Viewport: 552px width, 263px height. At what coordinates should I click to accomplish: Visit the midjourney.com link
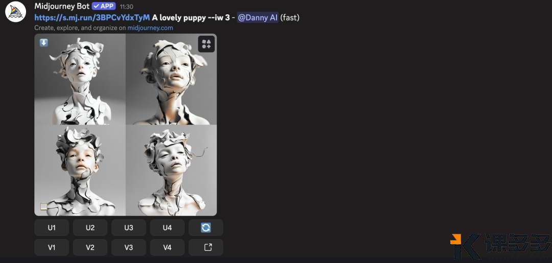150,28
